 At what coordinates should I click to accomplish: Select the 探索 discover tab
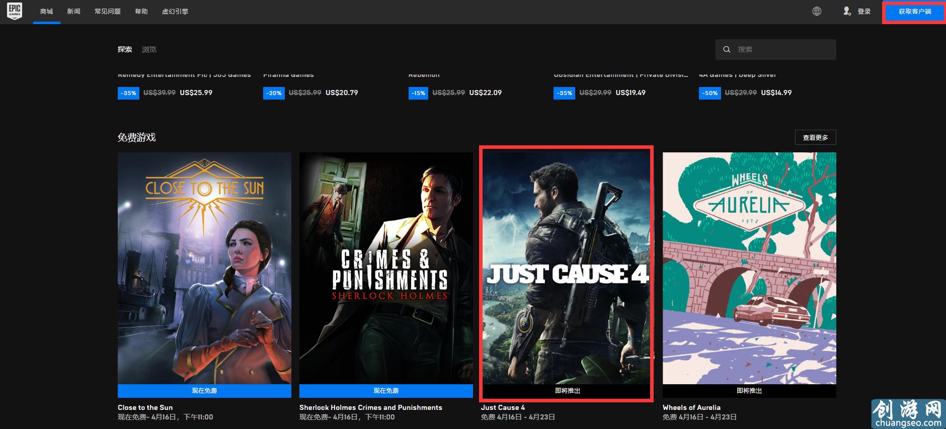coord(125,49)
